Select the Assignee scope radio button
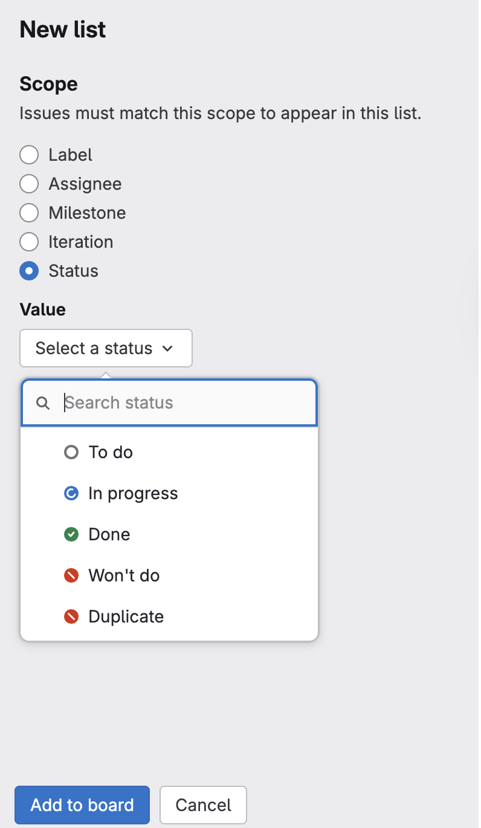 click(x=29, y=184)
